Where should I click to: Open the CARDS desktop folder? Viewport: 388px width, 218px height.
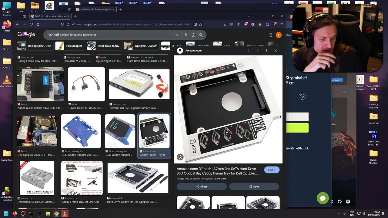[7, 63]
